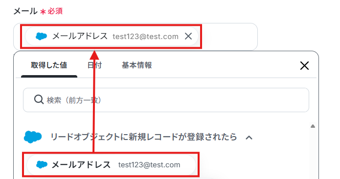Select the 取得した値 tab

coord(49,65)
